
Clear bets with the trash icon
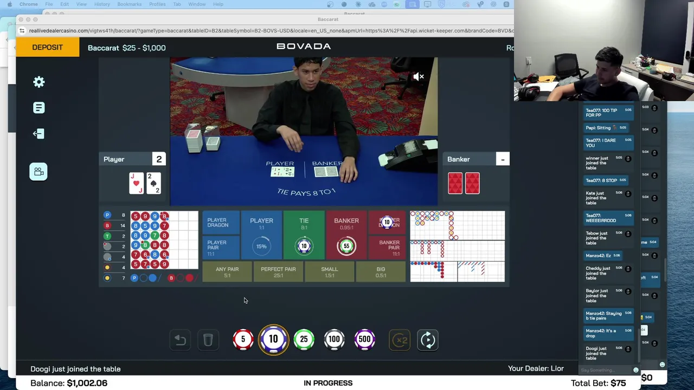coord(208,340)
